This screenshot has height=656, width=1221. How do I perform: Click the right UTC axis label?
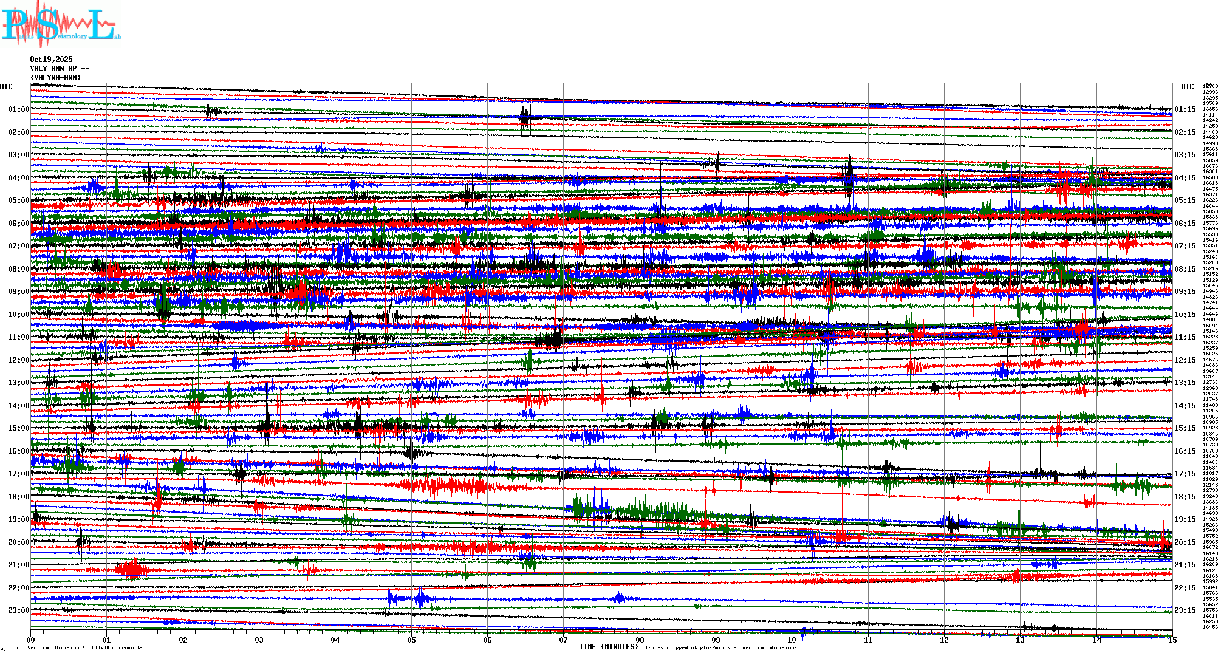click(x=1187, y=87)
